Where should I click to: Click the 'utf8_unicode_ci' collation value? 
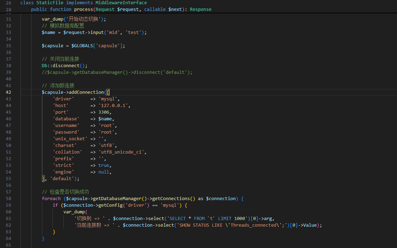[121, 152]
